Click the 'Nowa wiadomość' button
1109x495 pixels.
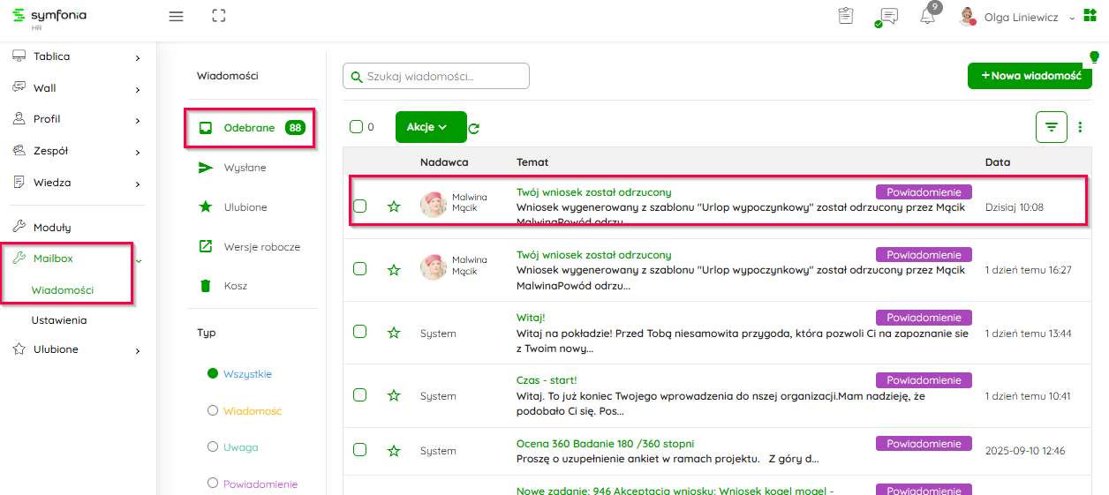(1030, 76)
